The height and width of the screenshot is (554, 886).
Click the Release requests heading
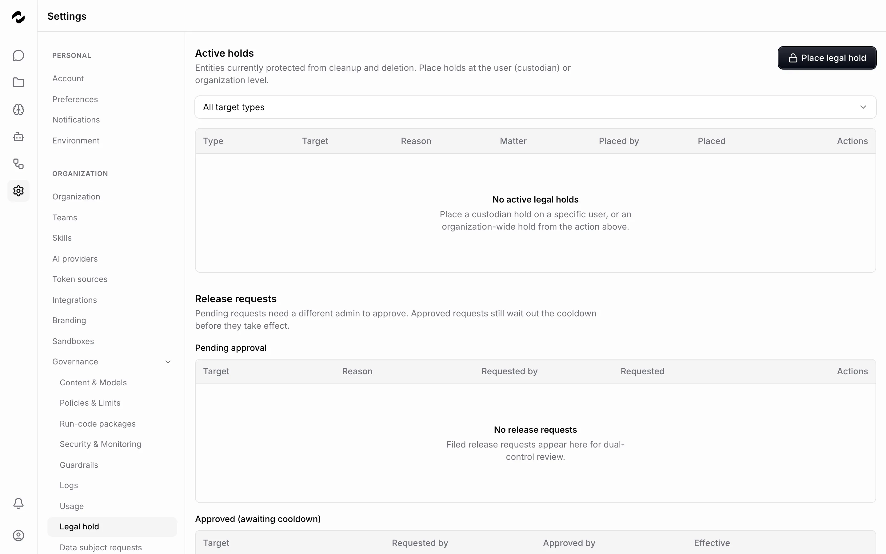(x=236, y=299)
